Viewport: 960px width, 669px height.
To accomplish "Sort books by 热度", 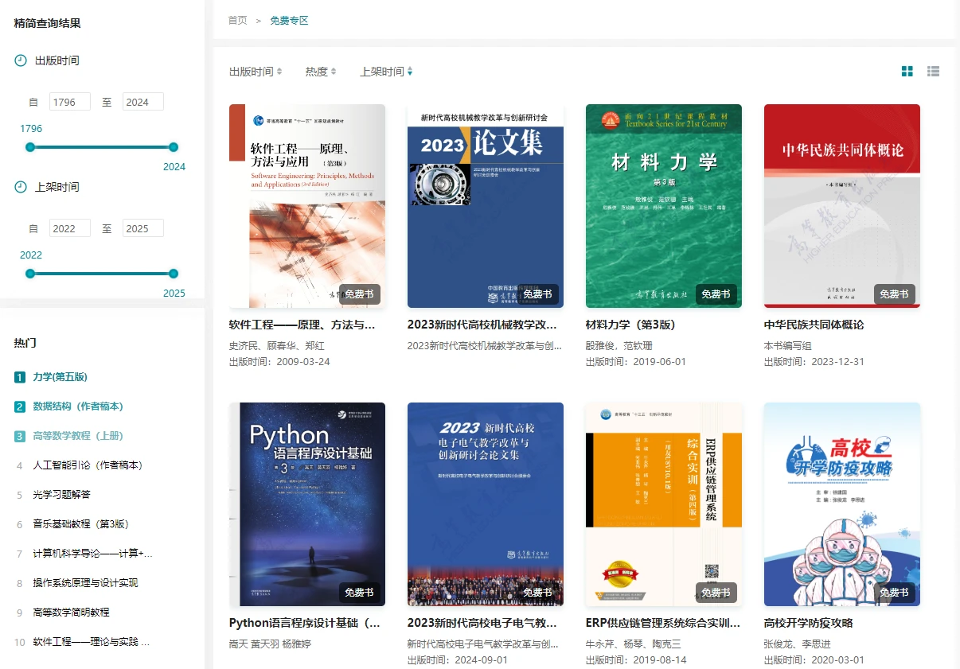I will pos(320,72).
